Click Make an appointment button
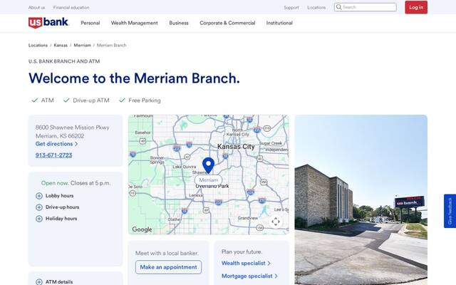This screenshot has height=285, width=456. (x=168, y=267)
